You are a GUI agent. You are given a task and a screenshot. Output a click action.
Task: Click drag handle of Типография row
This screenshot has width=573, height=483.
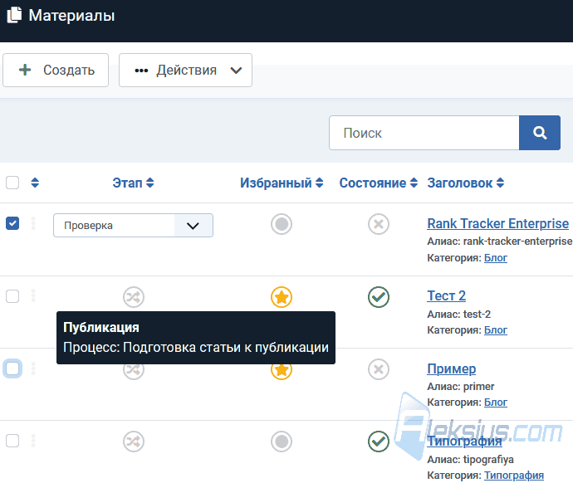click(x=33, y=441)
